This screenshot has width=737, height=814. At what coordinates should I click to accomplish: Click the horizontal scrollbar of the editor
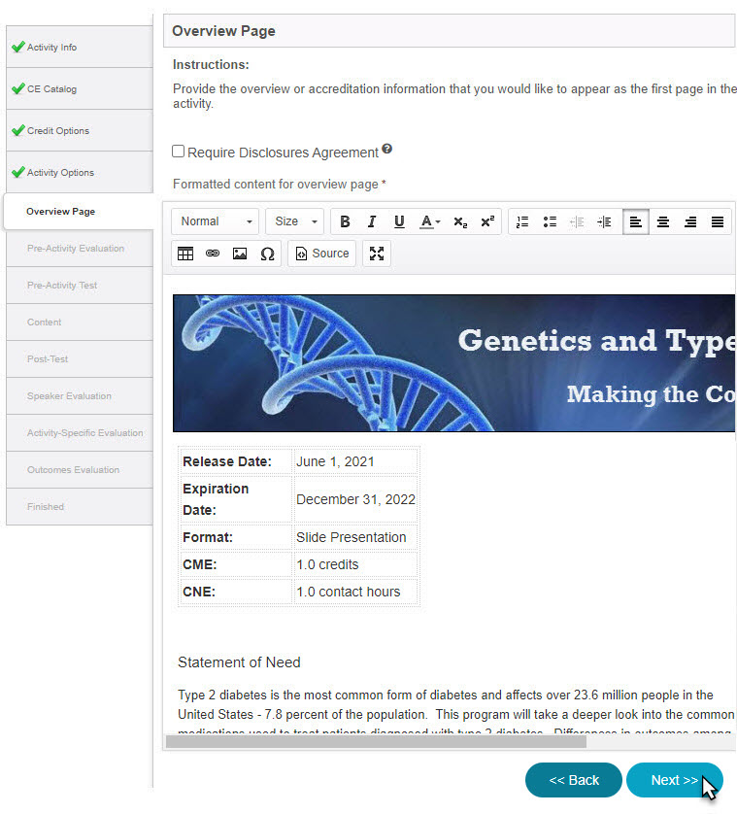[376, 742]
